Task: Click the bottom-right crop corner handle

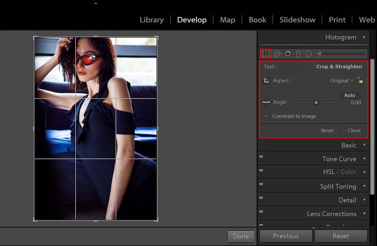Action: click(x=157, y=219)
